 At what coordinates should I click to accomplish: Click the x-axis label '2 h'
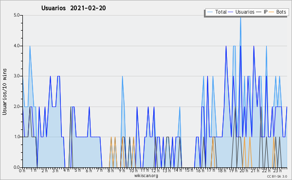(x=44, y=171)
